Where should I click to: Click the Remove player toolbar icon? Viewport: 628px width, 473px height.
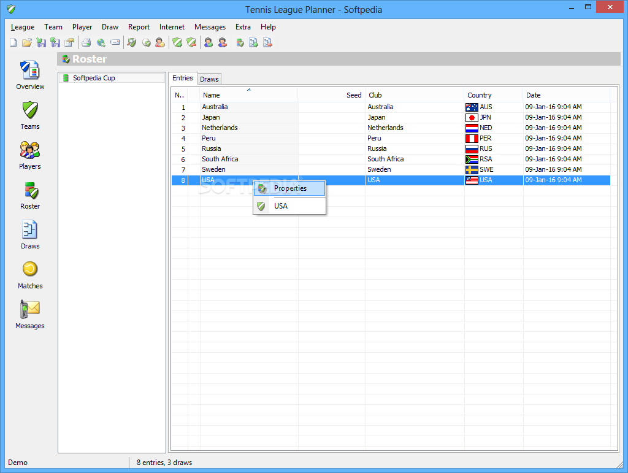point(223,42)
